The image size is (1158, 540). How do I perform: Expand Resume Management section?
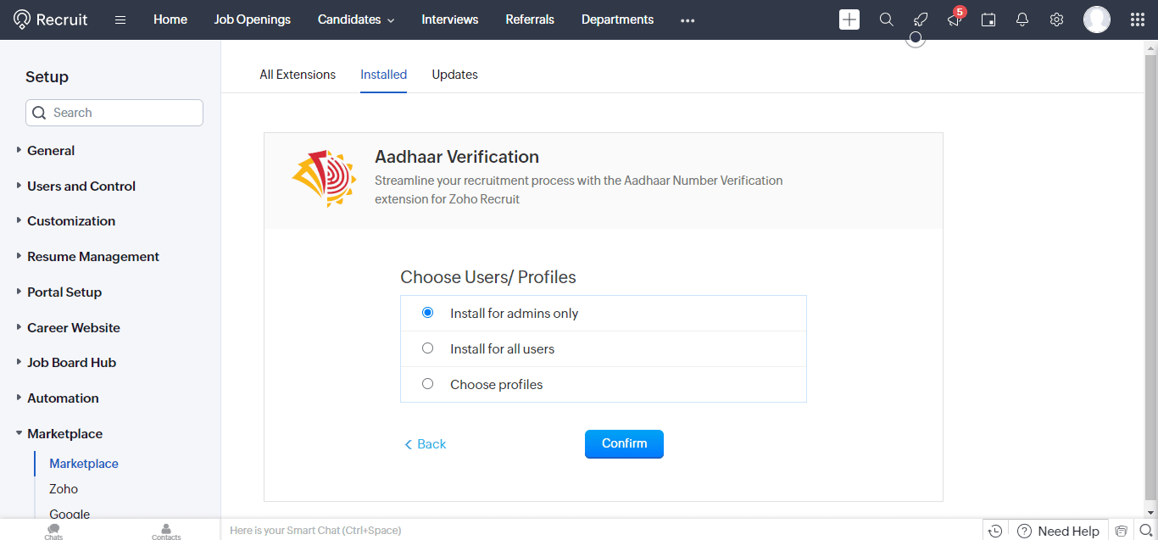click(93, 257)
